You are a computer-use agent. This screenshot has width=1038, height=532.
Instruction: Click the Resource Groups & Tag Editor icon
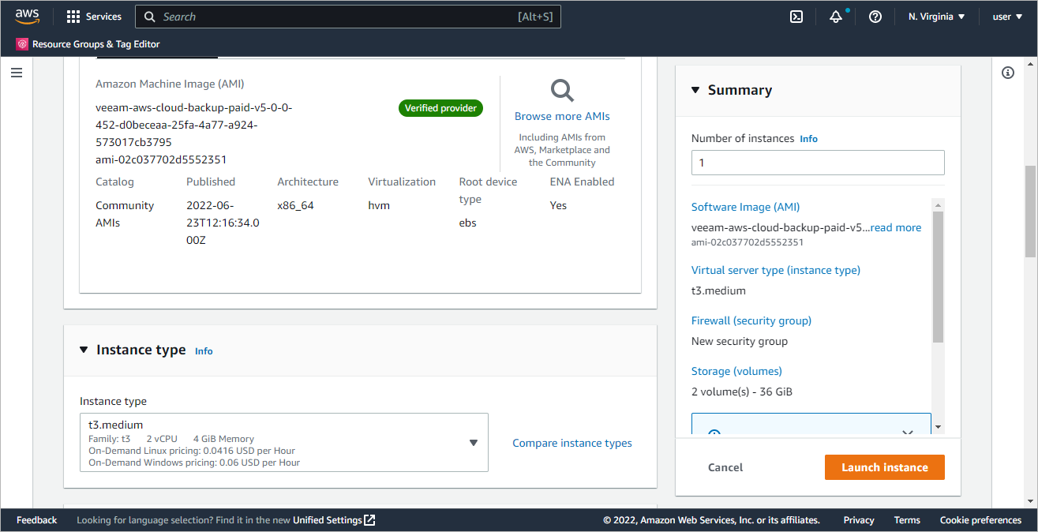pyautogui.click(x=22, y=44)
